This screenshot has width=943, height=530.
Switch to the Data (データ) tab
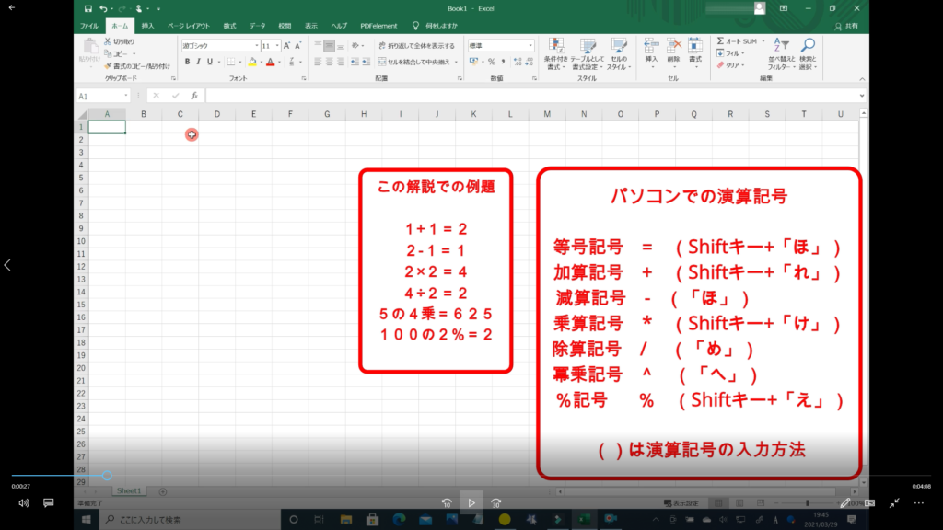257,26
